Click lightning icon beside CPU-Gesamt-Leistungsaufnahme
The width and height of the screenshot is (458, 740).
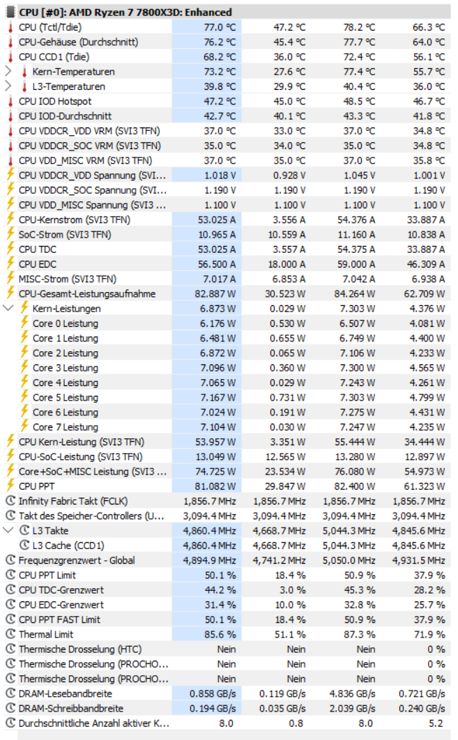click(x=10, y=293)
